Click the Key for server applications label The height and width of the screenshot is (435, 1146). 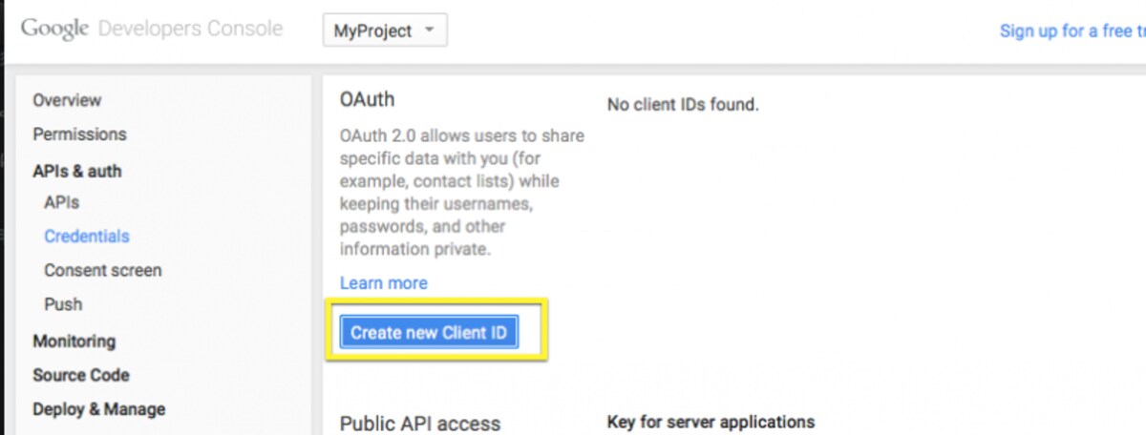(711, 422)
